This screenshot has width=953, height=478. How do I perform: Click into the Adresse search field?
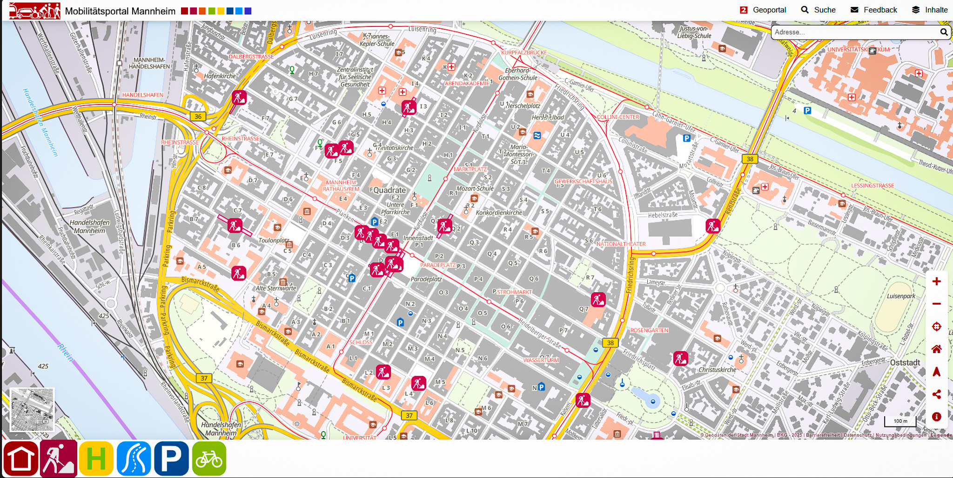pos(854,32)
